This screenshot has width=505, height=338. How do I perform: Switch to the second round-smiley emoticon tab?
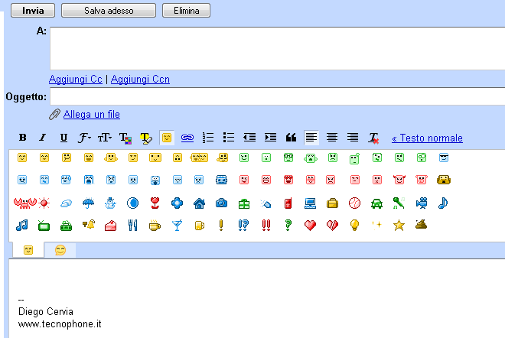click(60, 250)
